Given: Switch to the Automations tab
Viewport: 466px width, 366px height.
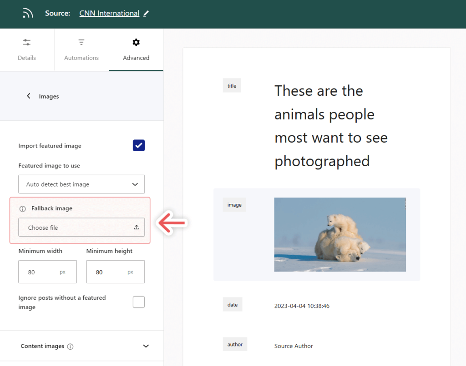Looking at the screenshot, I should [x=81, y=50].
